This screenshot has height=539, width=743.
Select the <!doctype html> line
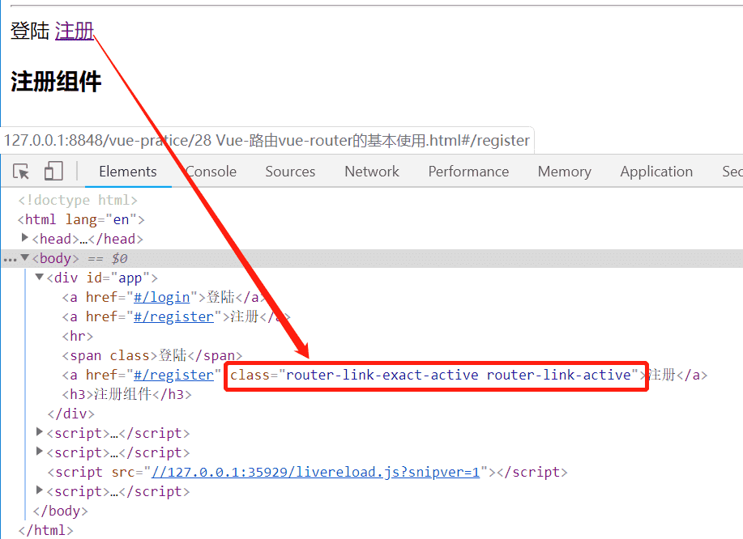tap(78, 200)
